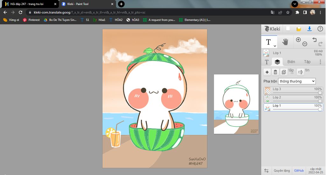Click the Lớp 2 layer thumbnail

267,99
